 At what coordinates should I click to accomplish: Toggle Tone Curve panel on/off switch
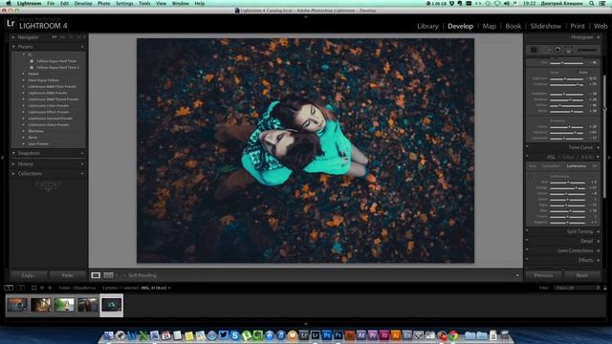527,147
